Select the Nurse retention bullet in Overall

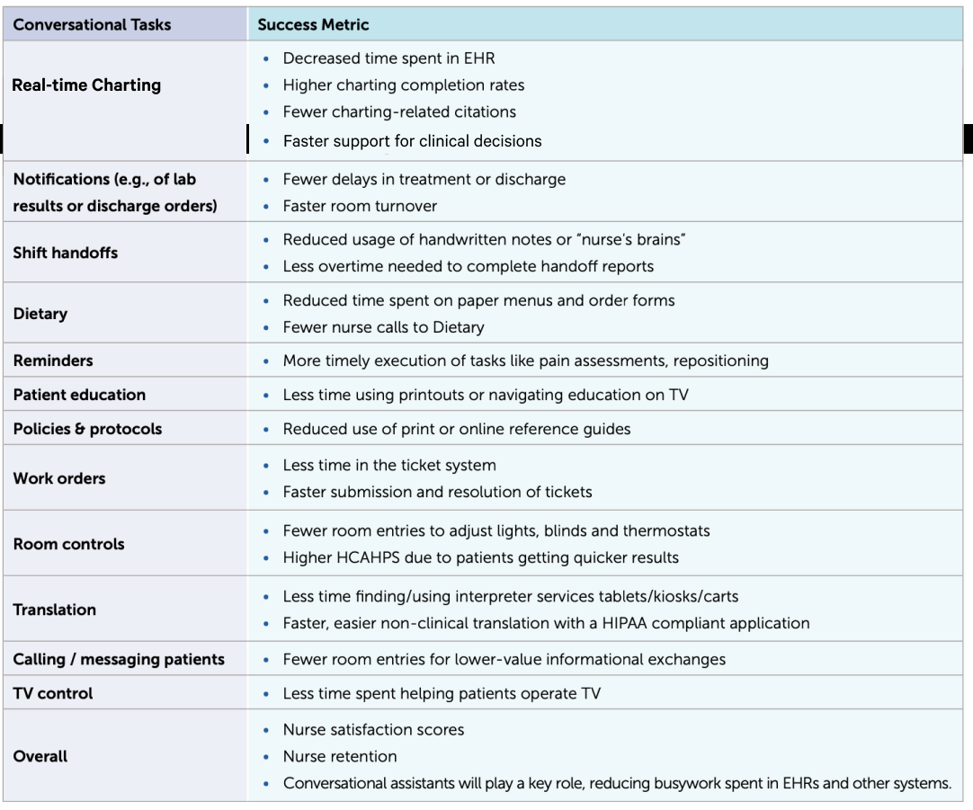pyautogui.click(x=340, y=757)
